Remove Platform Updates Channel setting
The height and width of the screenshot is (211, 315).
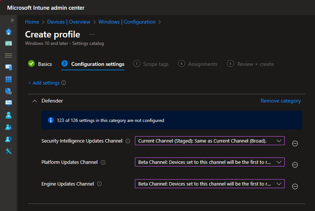click(x=295, y=165)
